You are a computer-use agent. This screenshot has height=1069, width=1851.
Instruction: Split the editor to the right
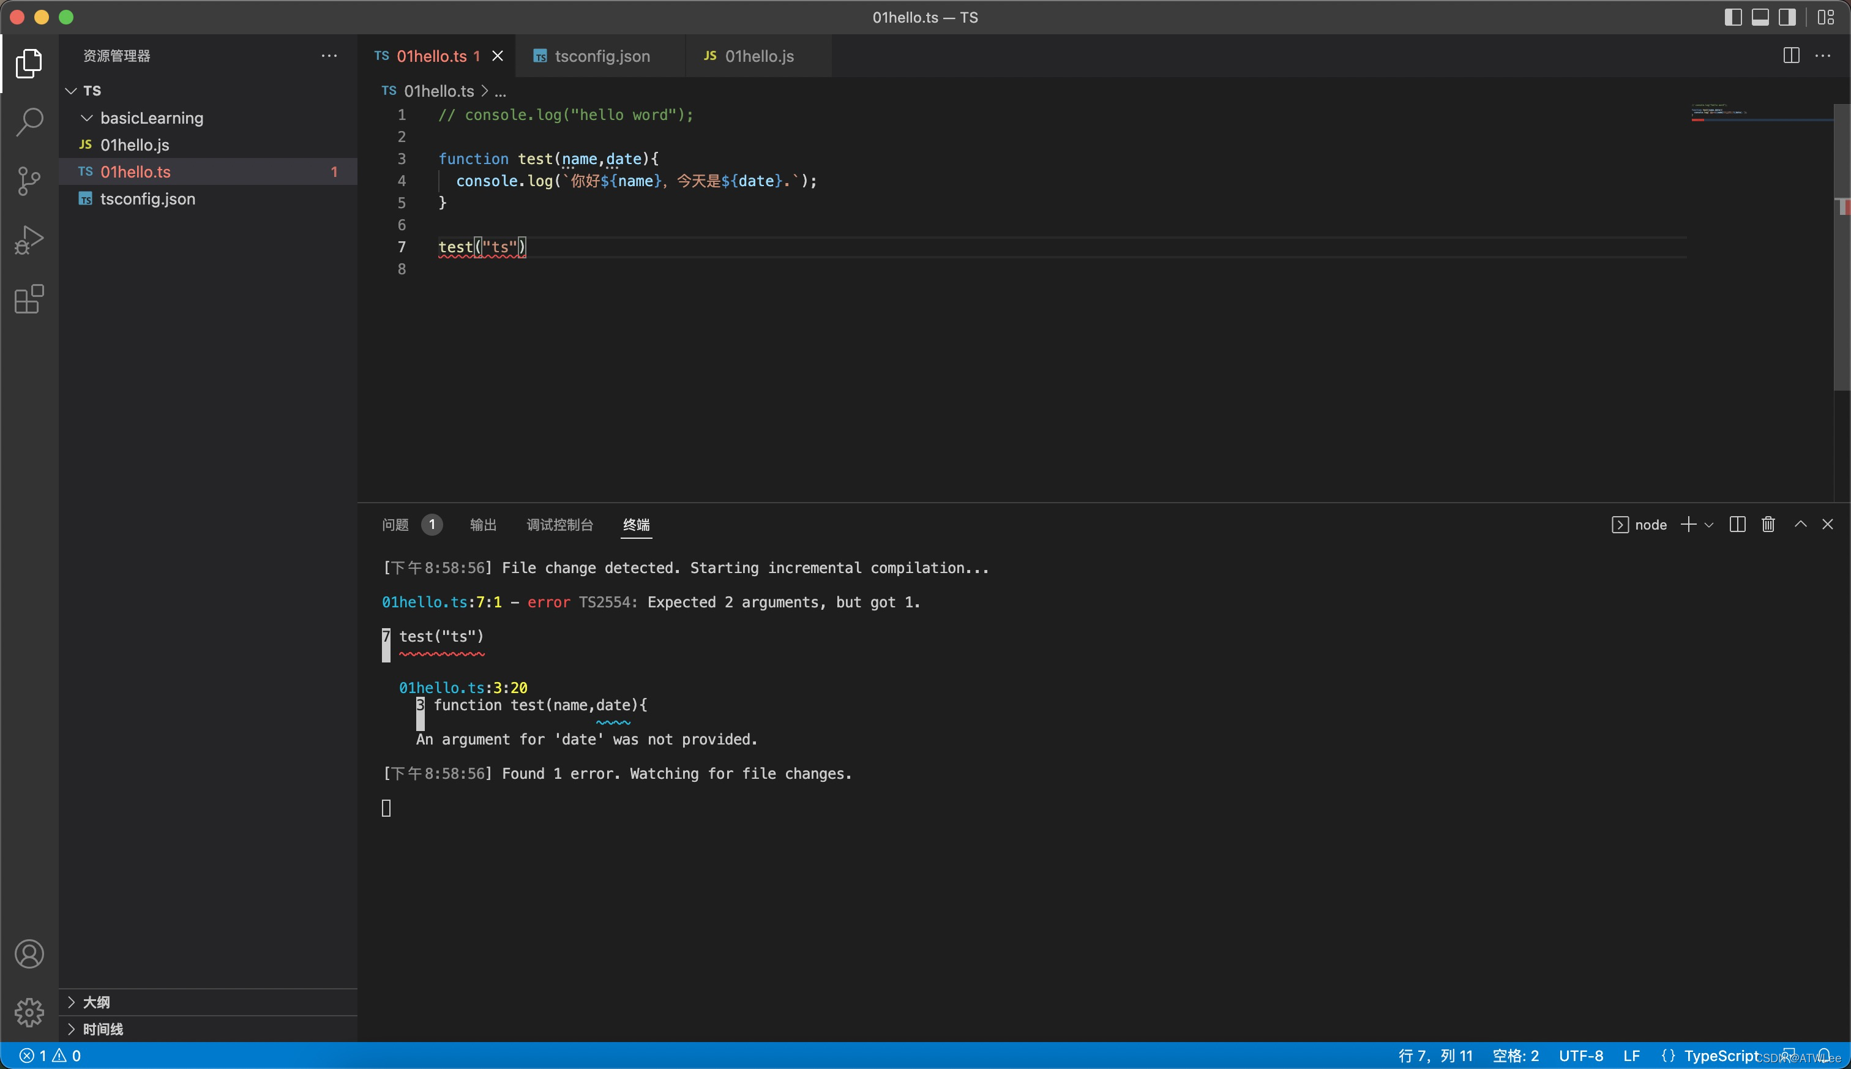click(x=1791, y=56)
